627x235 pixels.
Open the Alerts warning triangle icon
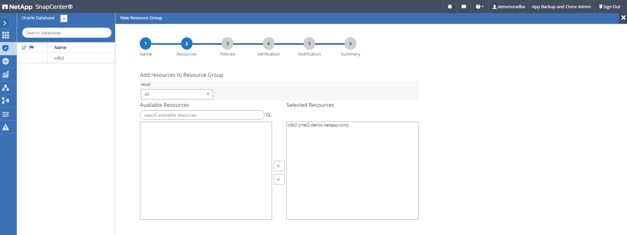[x=6, y=127]
